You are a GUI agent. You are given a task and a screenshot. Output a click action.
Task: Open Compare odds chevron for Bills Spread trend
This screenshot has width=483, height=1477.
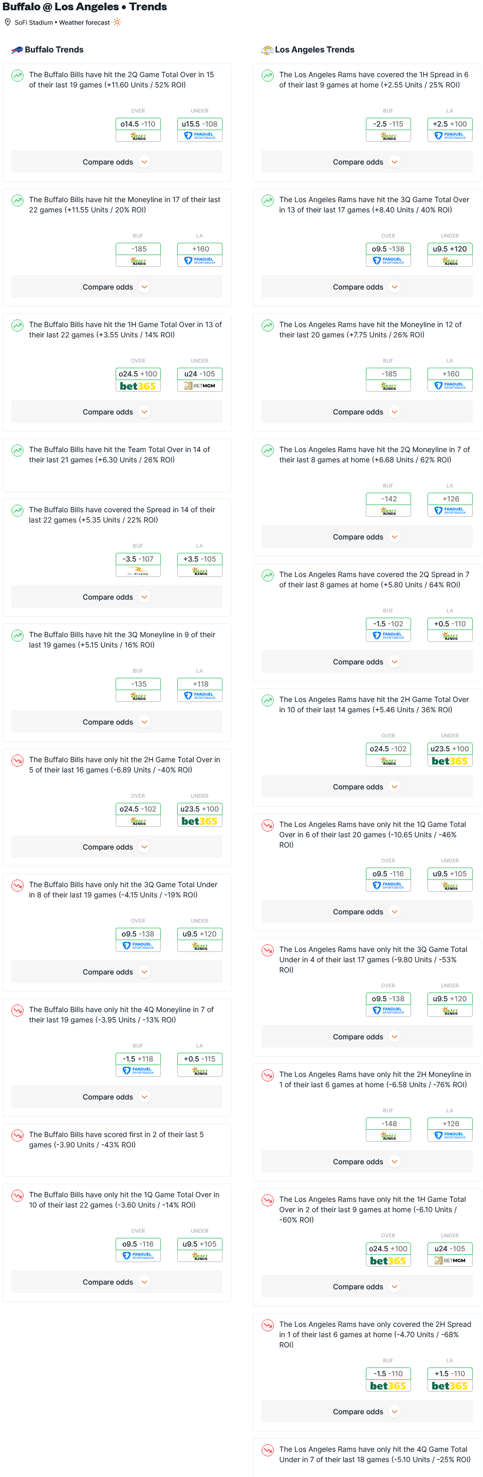click(144, 597)
